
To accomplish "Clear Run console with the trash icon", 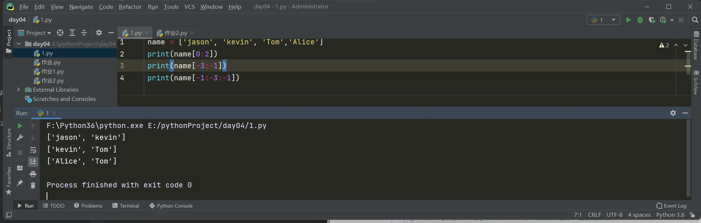I will click(x=33, y=186).
